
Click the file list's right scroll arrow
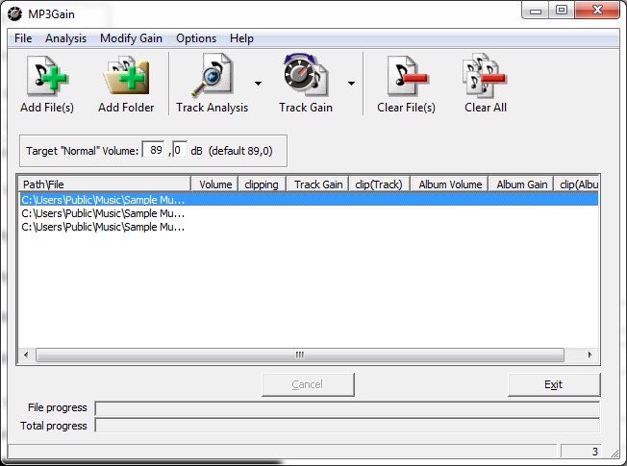589,355
